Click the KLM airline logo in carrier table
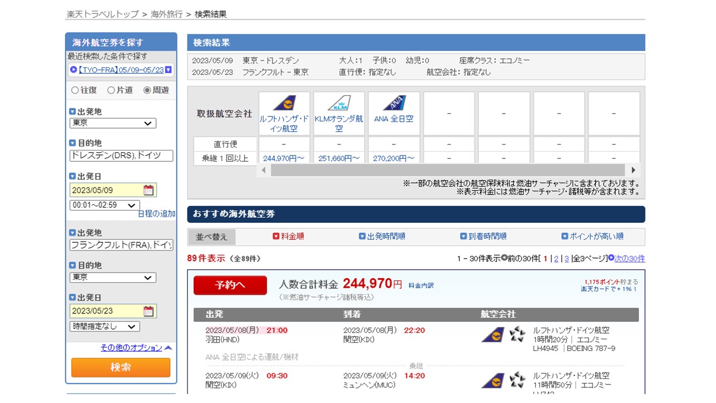Screen dimensions: 716x403 339,104
